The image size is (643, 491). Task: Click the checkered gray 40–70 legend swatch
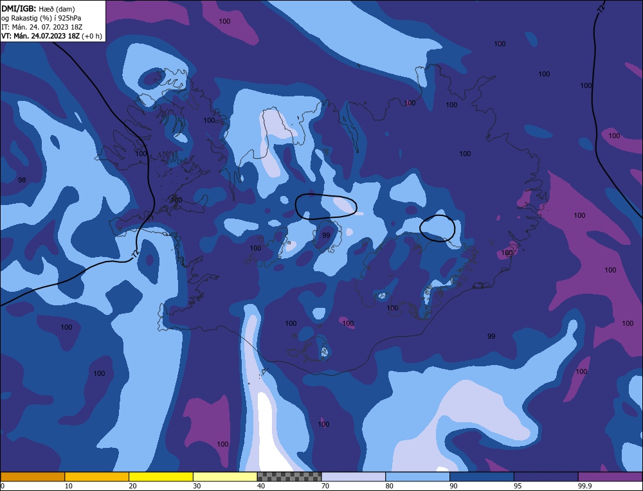tap(289, 476)
